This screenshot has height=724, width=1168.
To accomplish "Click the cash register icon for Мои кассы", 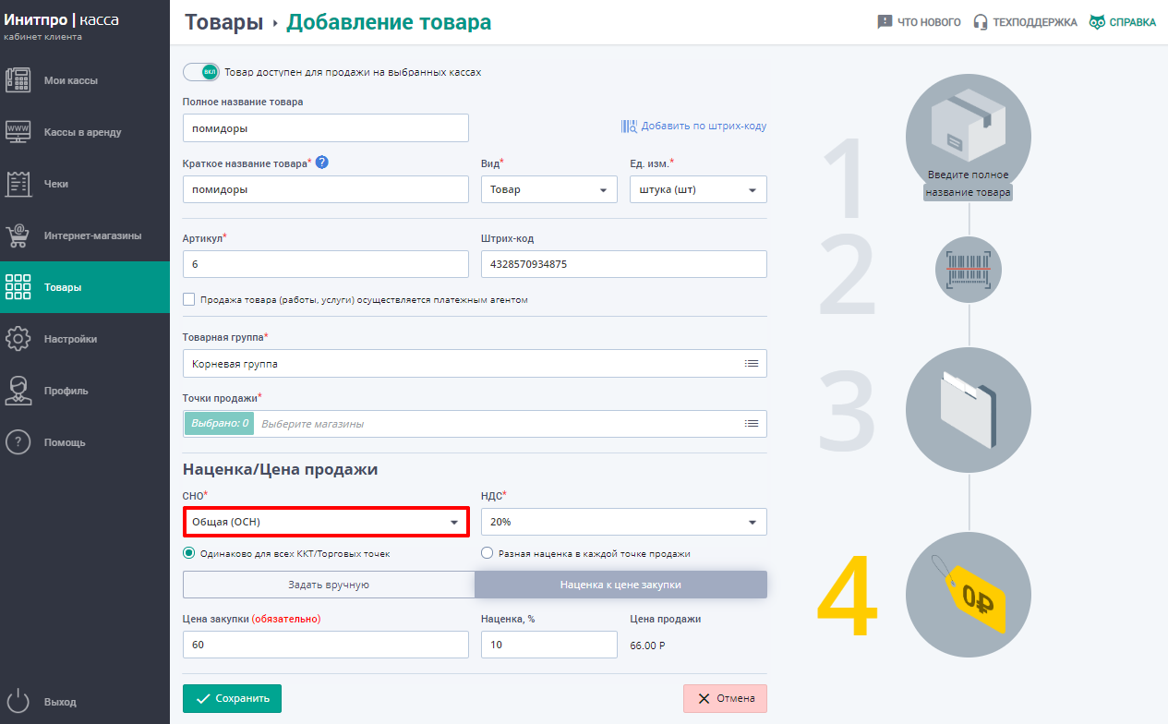I will [18, 80].
